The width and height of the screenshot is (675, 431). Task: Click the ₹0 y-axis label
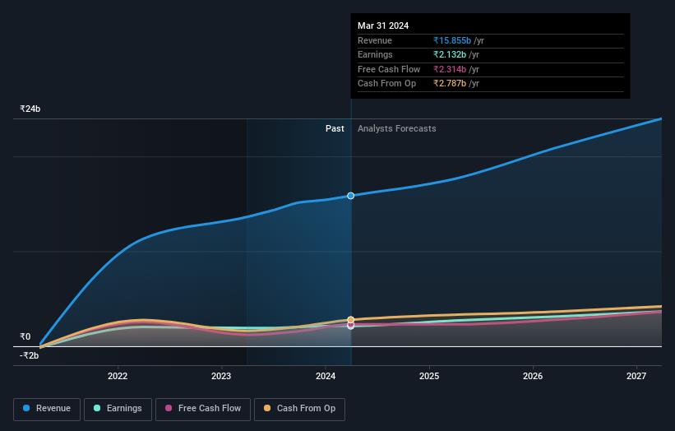click(x=25, y=336)
